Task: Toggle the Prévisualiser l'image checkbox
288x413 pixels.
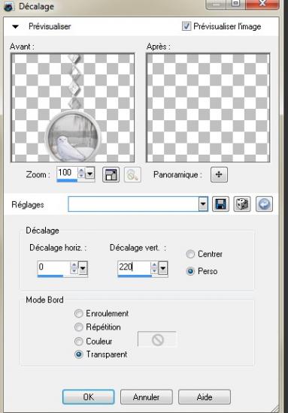Action: point(186,26)
